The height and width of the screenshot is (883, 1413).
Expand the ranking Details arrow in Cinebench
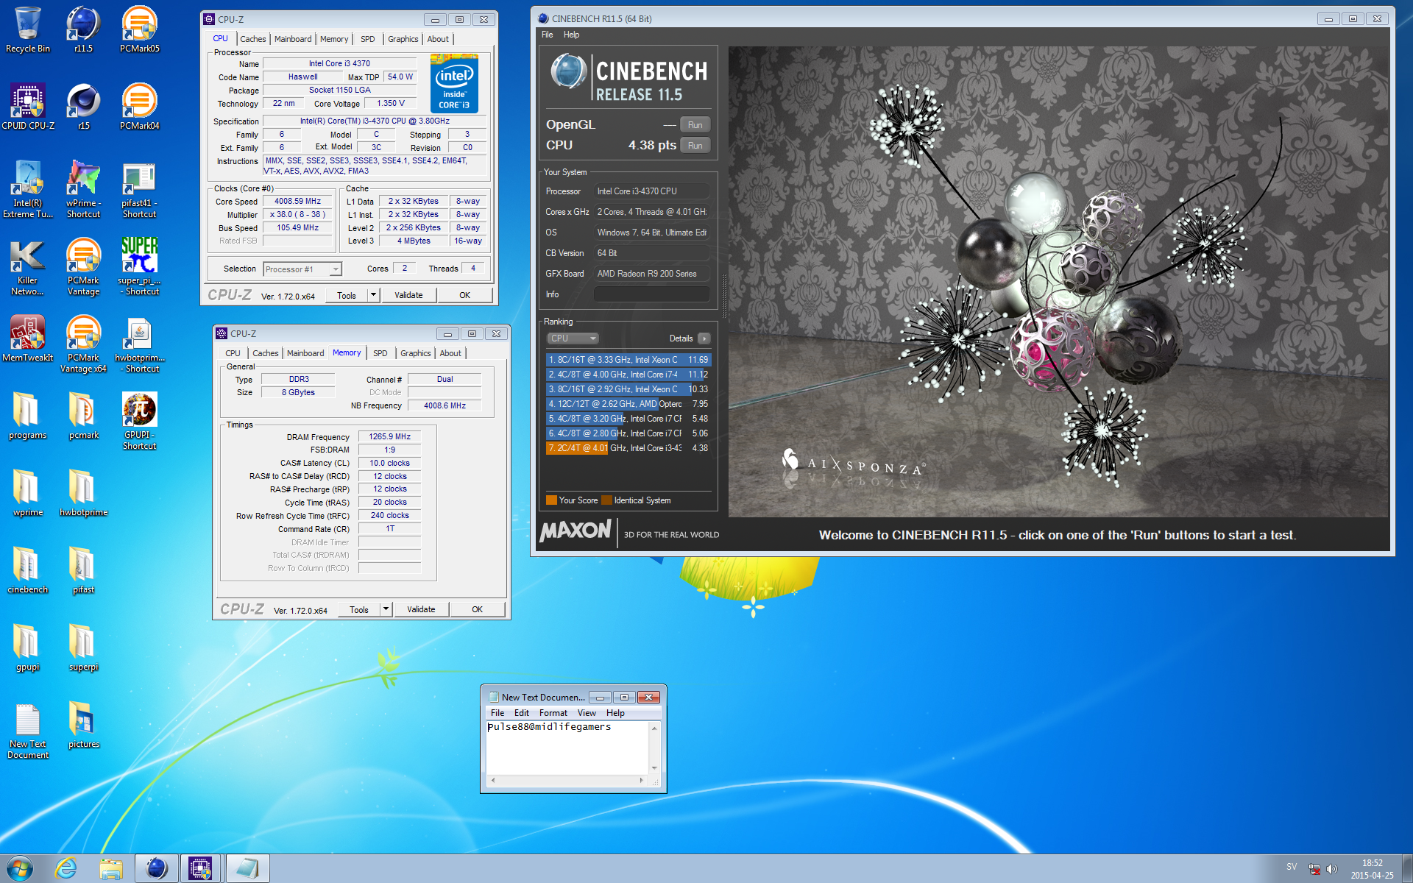(704, 338)
